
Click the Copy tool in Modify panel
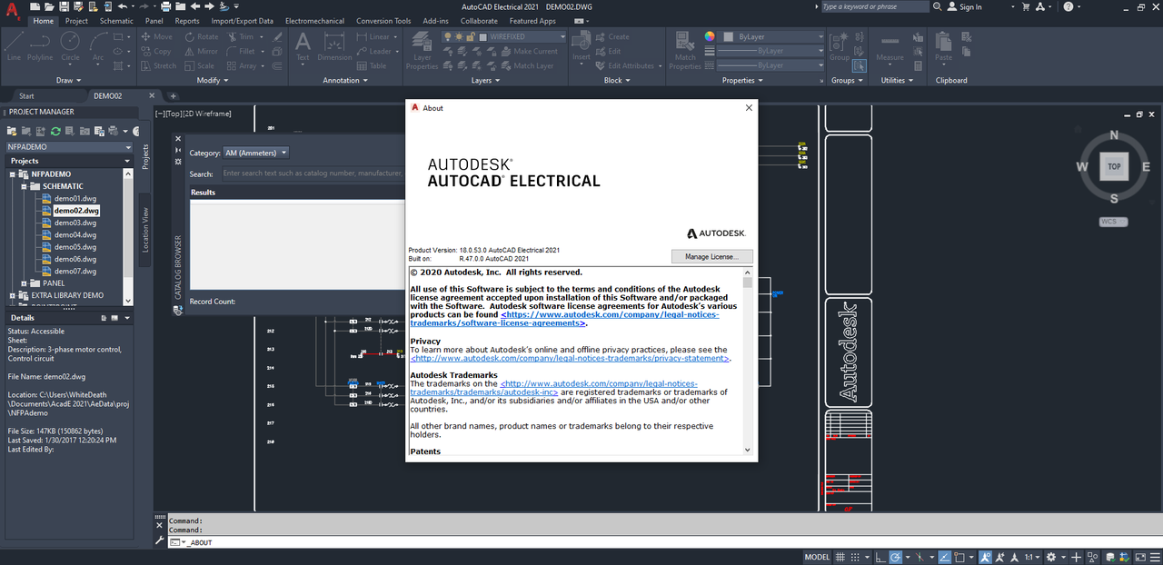(155, 52)
